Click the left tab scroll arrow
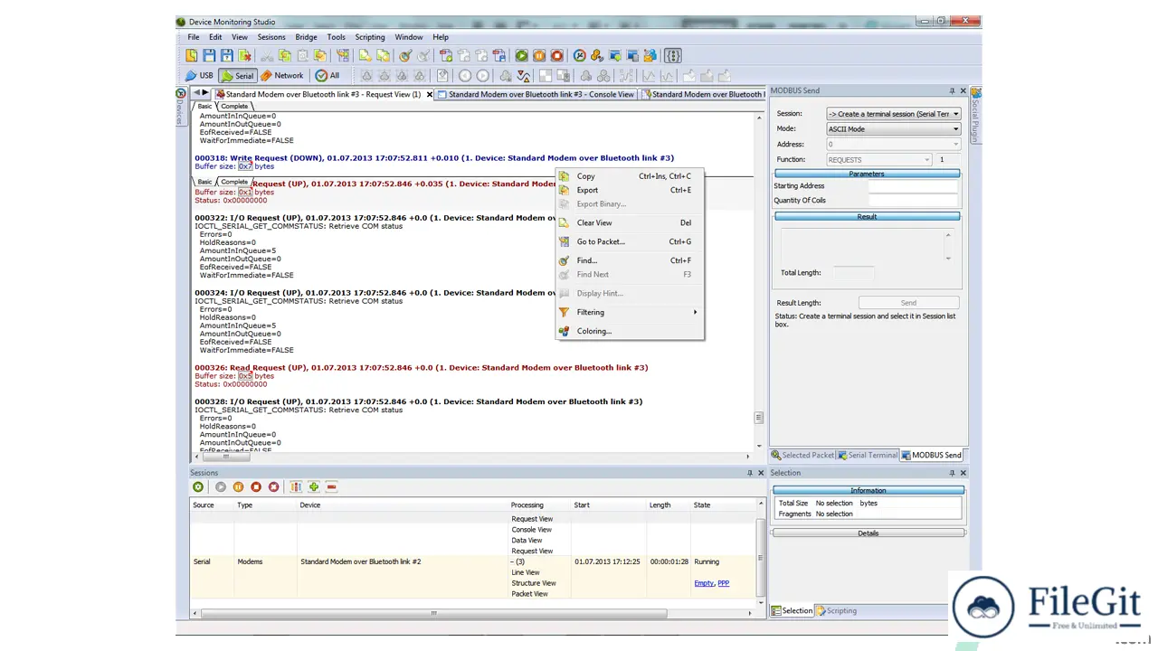 tap(196, 93)
